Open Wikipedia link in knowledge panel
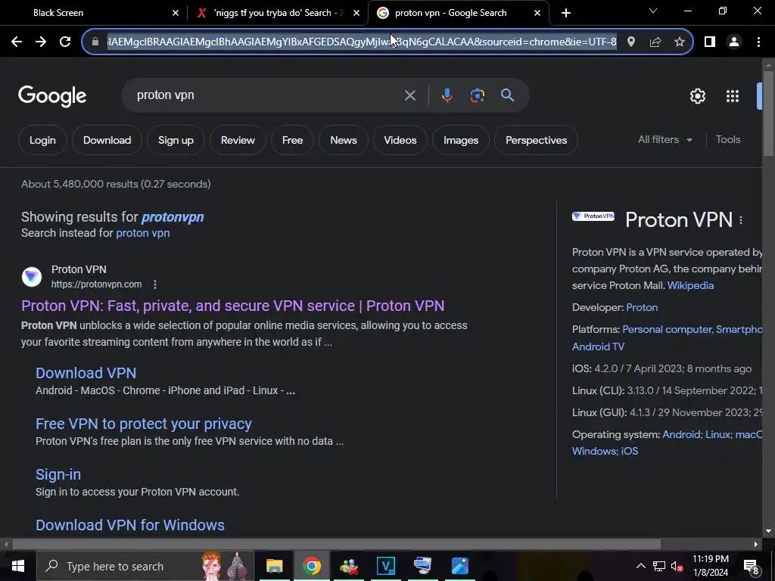Image resolution: width=775 pixels, height=581 pixels. 690,285
